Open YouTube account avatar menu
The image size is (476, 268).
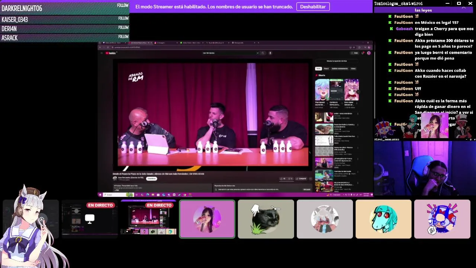(369, 53)
